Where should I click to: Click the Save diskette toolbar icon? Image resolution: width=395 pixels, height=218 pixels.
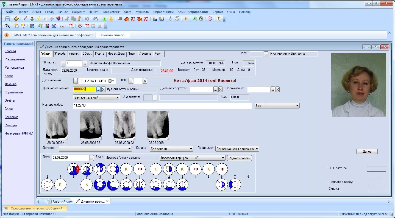(8, 19)
